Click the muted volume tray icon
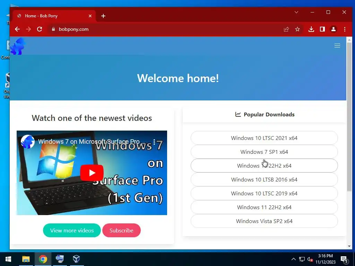Image resolution: width=355 pixels, height=266 pixels. tap(310, 259)
